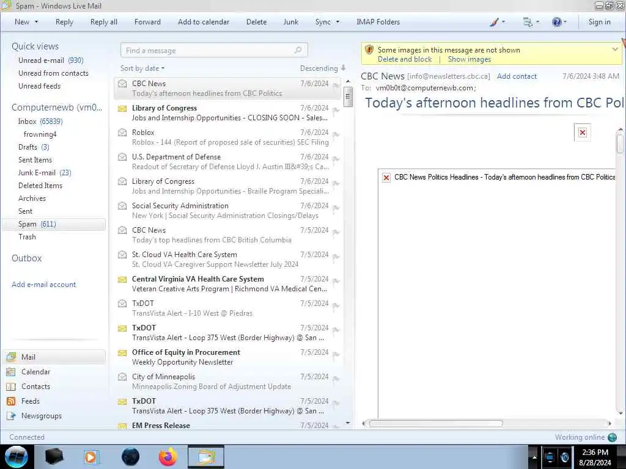
Task: Open the colorizer paintbrush dropdown arrow
Action: click(503, 22)
